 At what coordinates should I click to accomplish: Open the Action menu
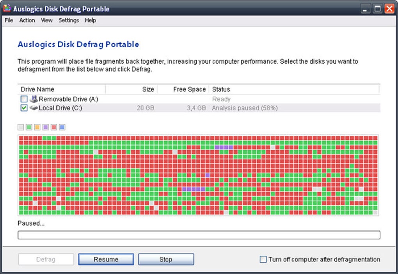27,20
